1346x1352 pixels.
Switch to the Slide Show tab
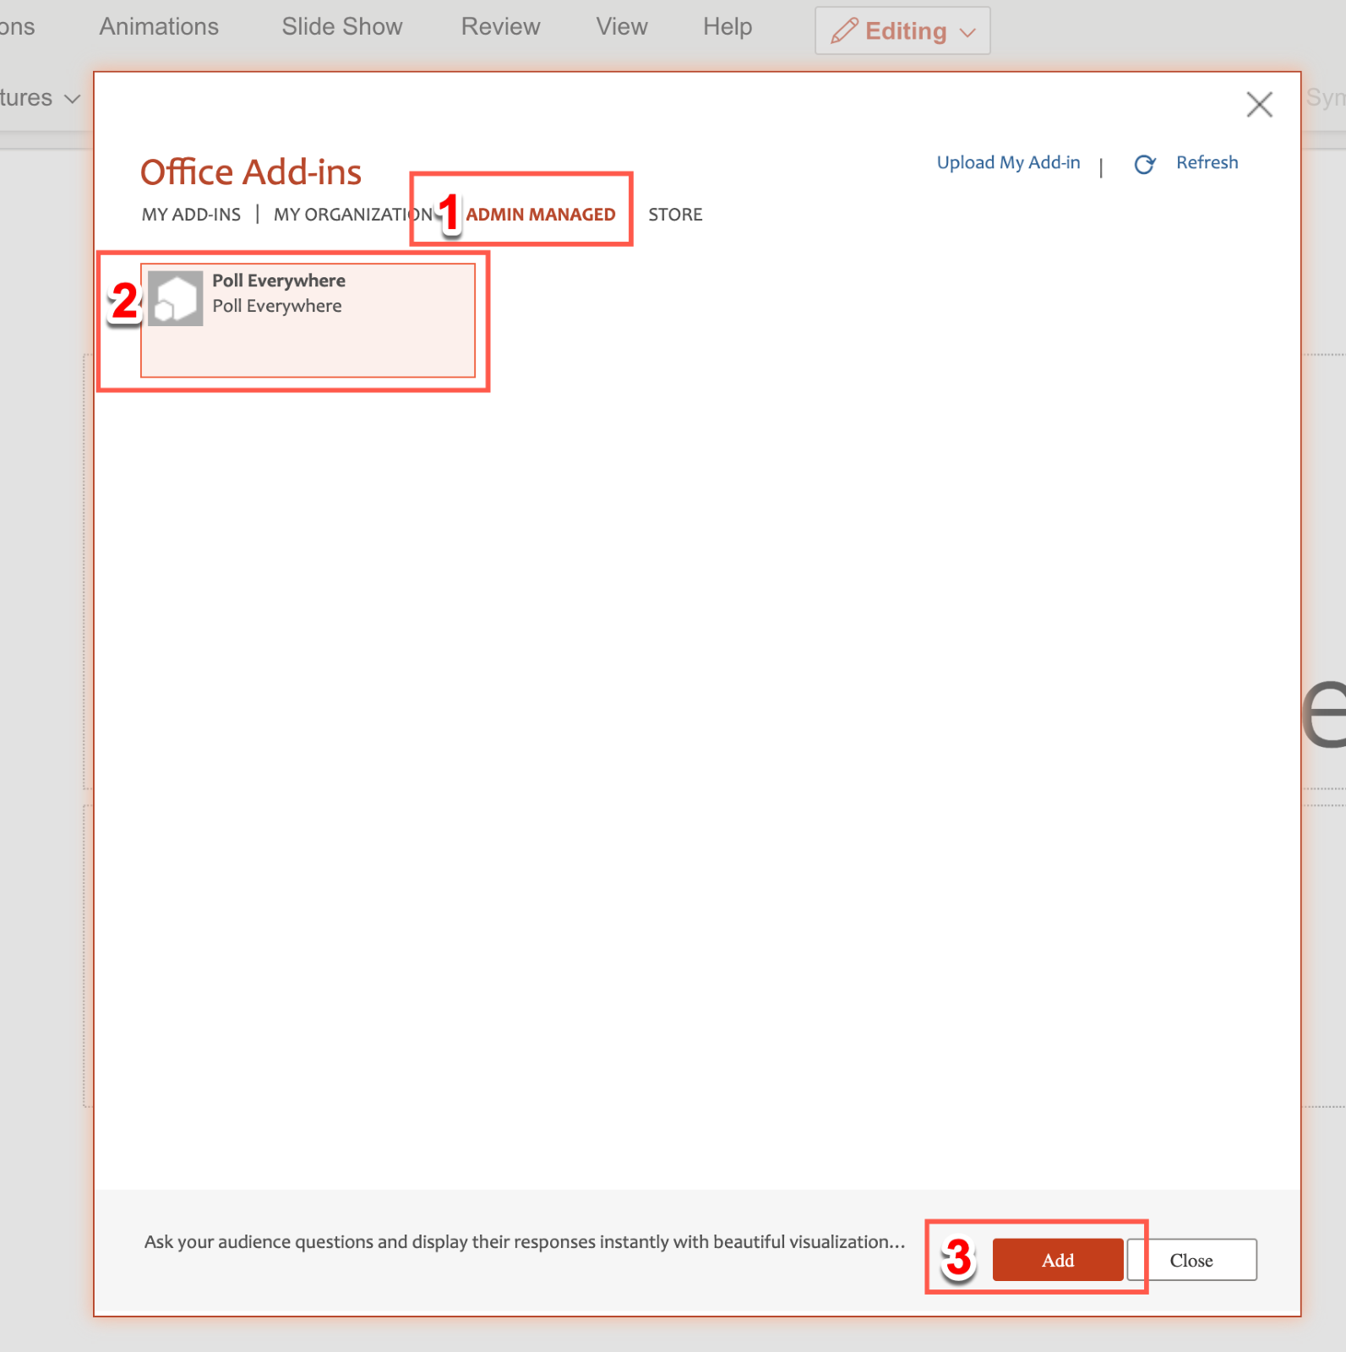(341, 27)
